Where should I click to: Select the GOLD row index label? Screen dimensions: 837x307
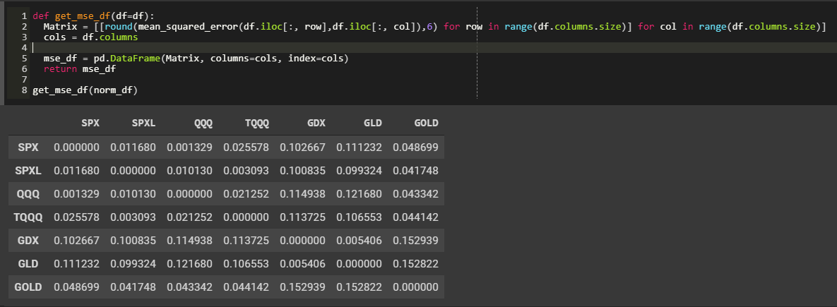point(28,287)
